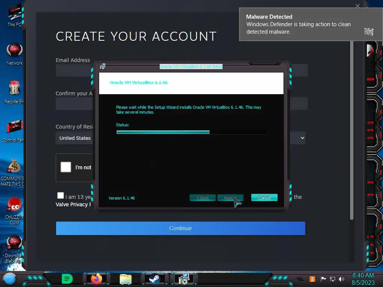The width and height of the screenshot is (383, 287).
Task: Open File Explorer from the taskbar
Action: tap(126, 279)
